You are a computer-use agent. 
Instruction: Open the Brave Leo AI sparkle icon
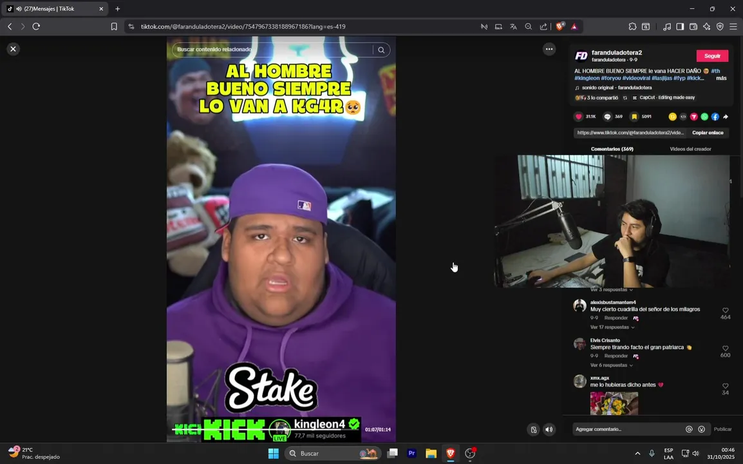[x=706, y=26]
